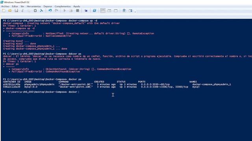This screenshot has height=141, width=252.
Task: Click the PORTS column header
Action: coord(142,82)
